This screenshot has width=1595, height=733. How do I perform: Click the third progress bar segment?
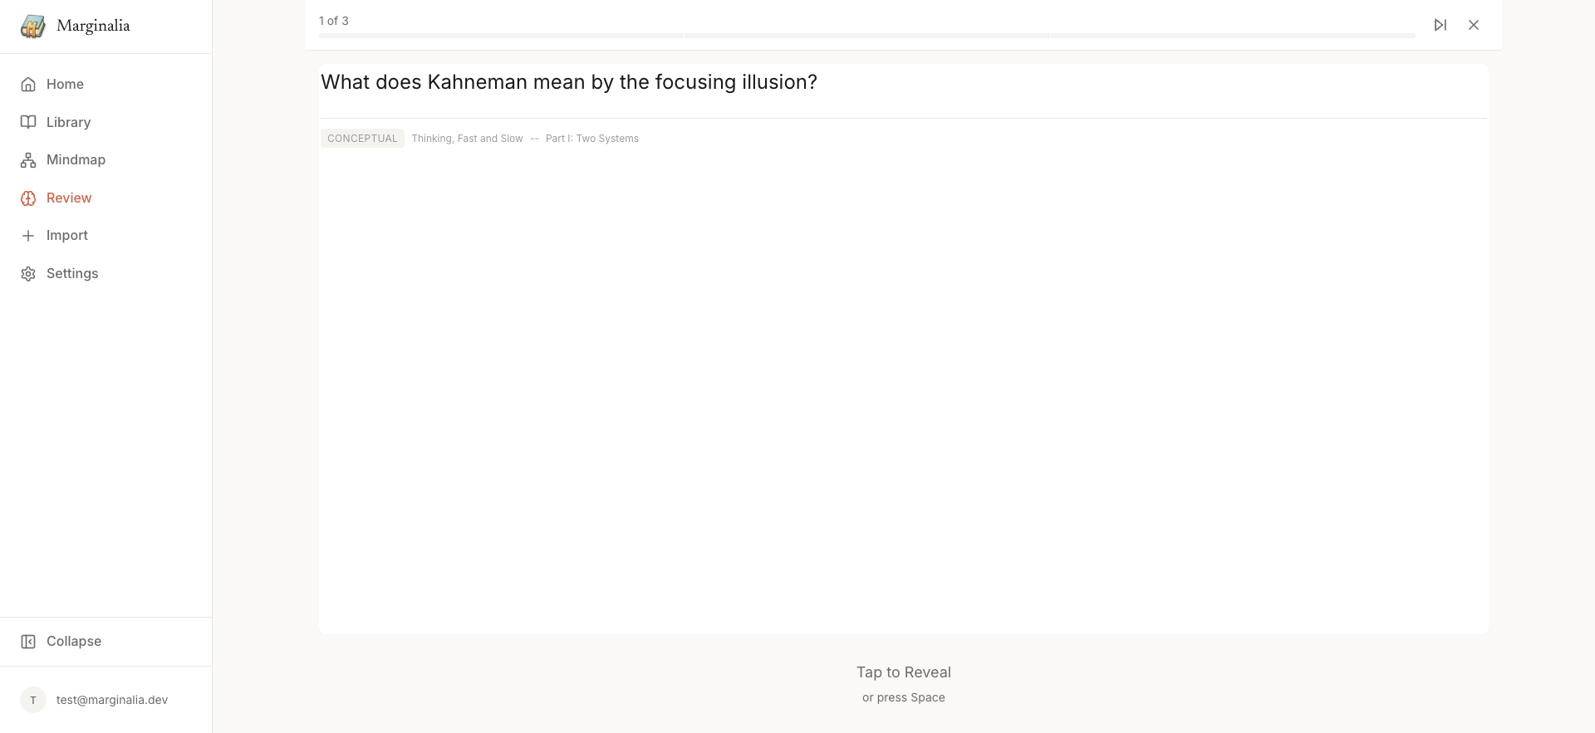pos(1233,36)
